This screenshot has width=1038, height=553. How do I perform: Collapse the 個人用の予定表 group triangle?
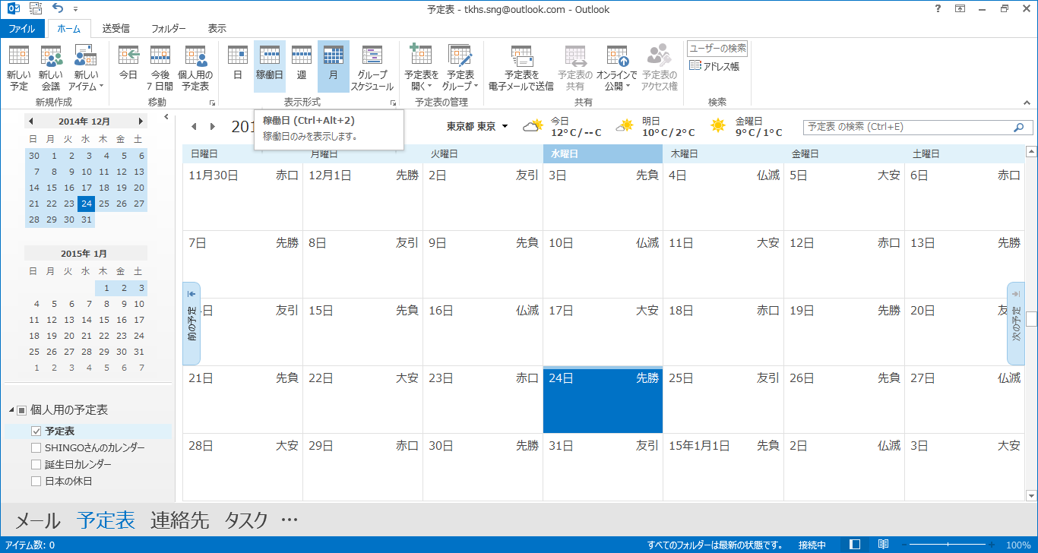pos(11,410)
